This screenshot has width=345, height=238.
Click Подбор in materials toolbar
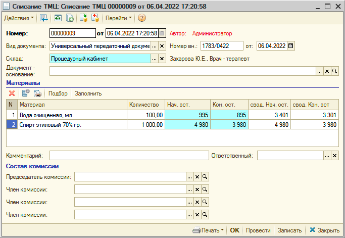click(58, 93)
